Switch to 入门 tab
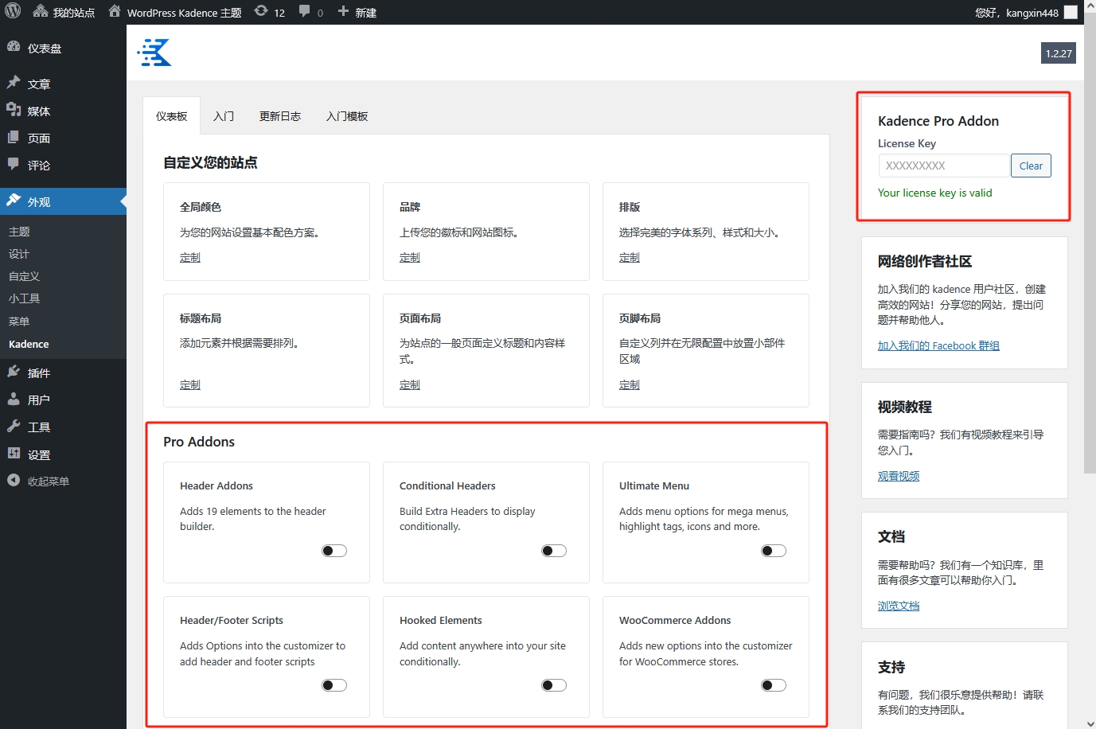The width and height of the screenshot is (1096, 729). 224,116
